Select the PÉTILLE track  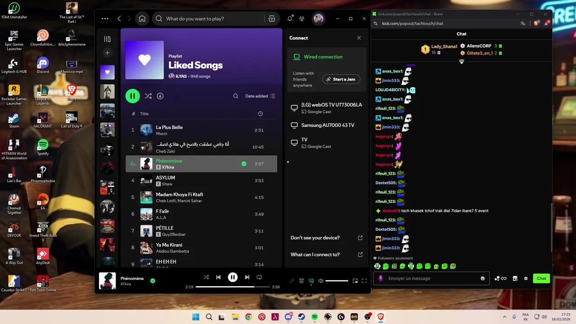coord(201,231)
